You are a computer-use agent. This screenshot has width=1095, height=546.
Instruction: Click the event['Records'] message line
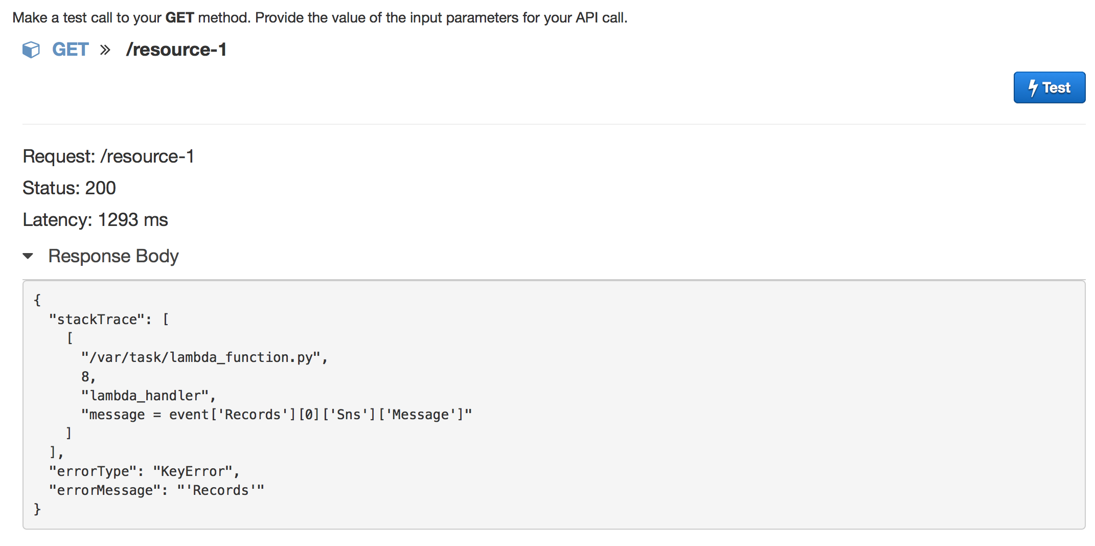tap(277, 415)
